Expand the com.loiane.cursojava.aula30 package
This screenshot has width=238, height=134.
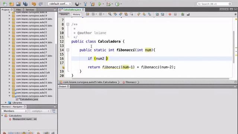[10, 66]
